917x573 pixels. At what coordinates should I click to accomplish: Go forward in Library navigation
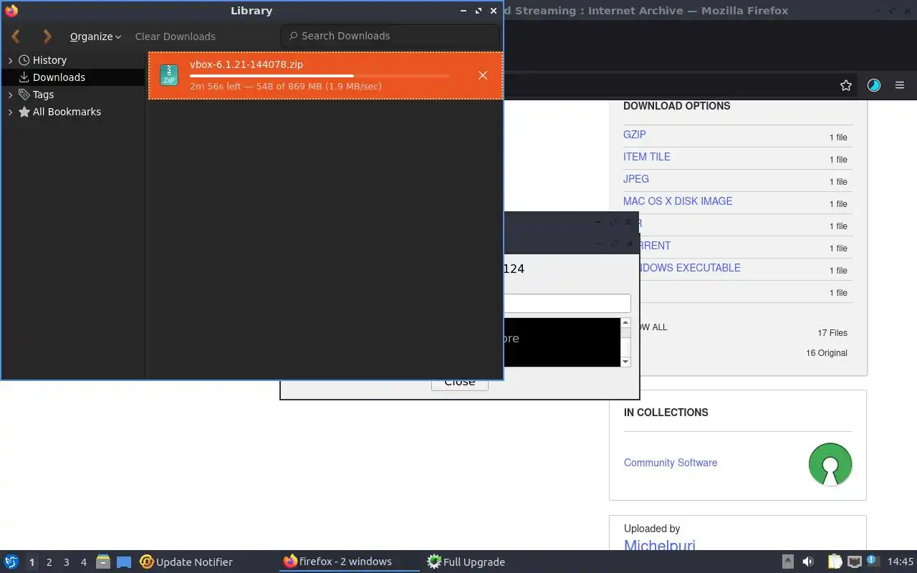pos(47,36)
